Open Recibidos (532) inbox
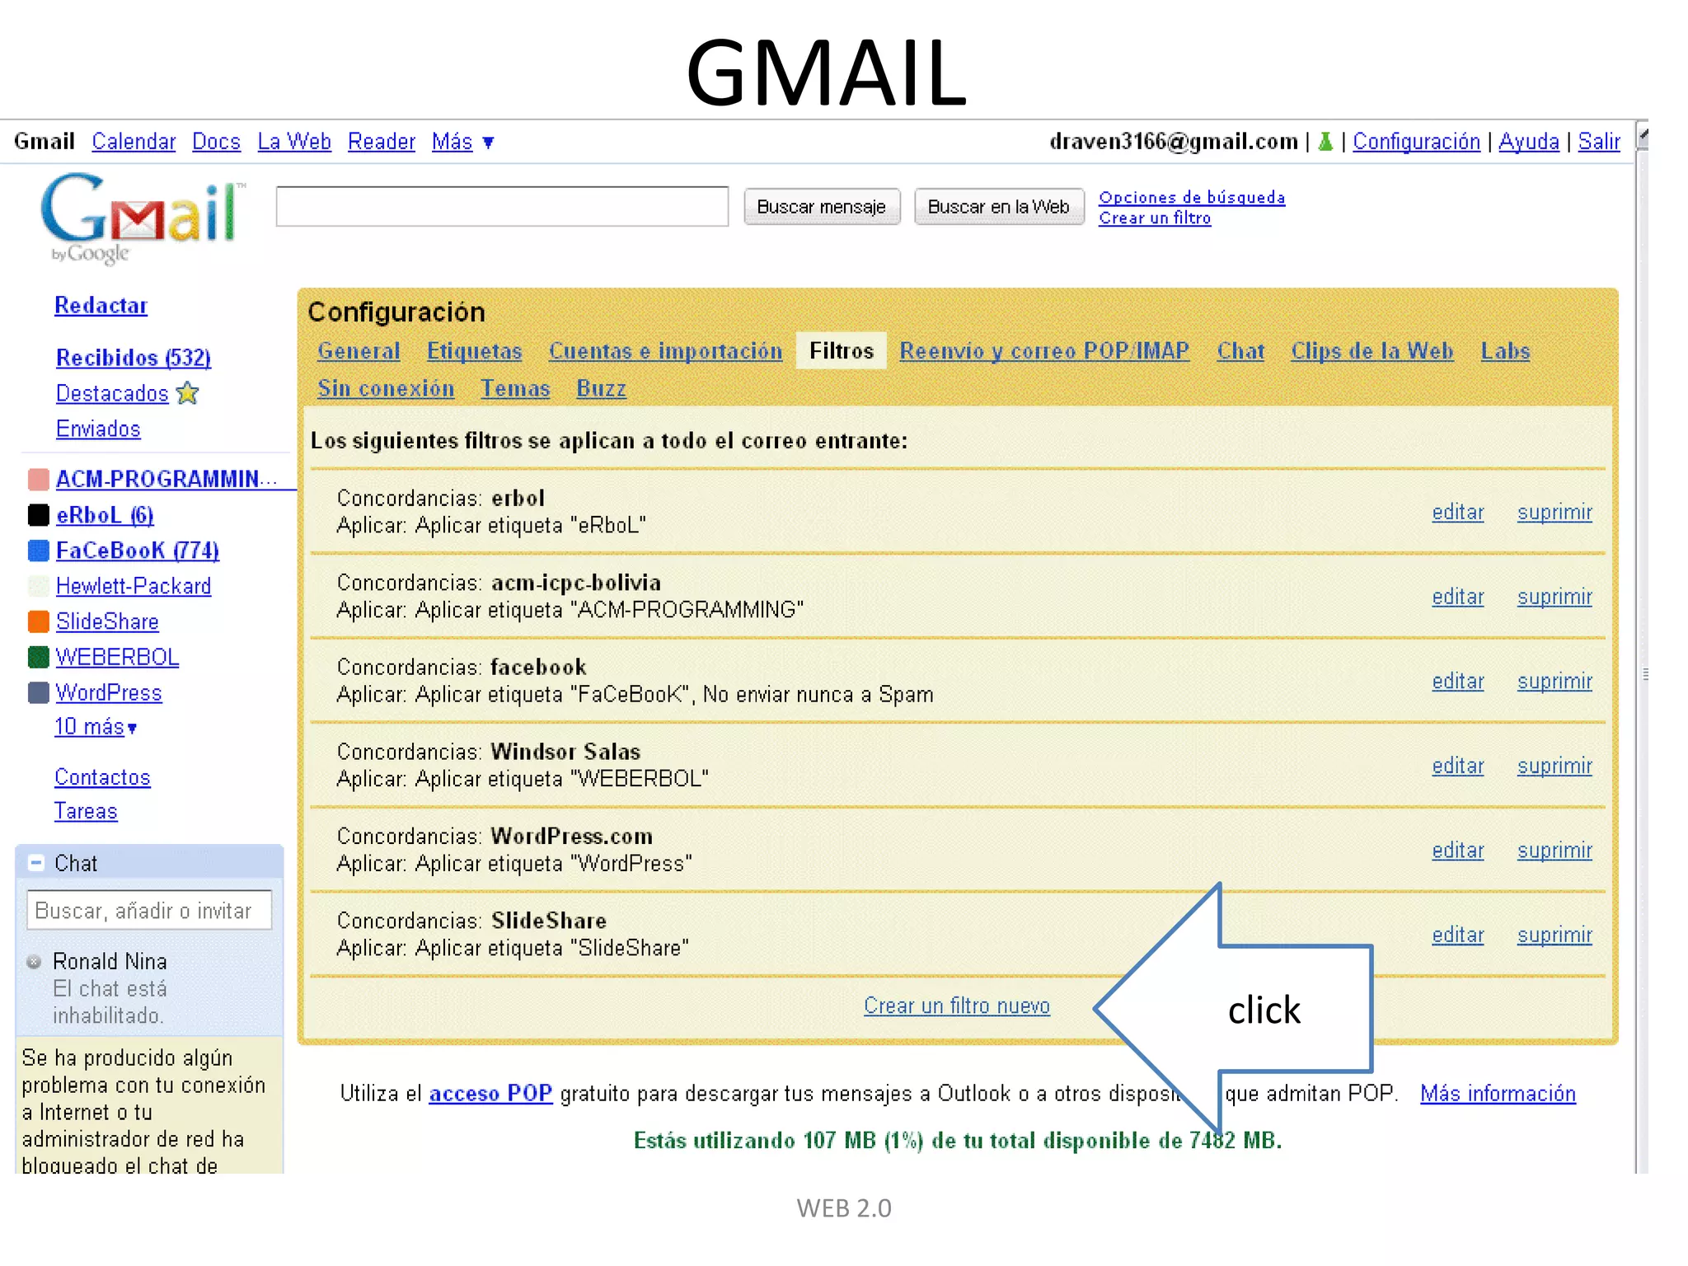Image resolution: width=1688 pixels, height=1266 pixels. pos(134,358)
